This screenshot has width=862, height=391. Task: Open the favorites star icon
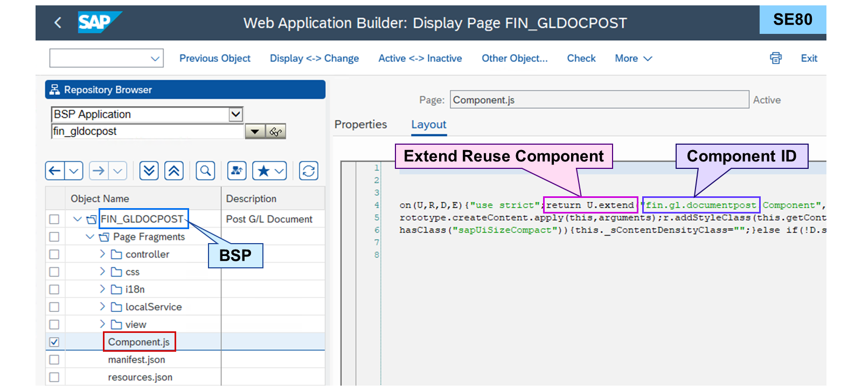point(263,171)
